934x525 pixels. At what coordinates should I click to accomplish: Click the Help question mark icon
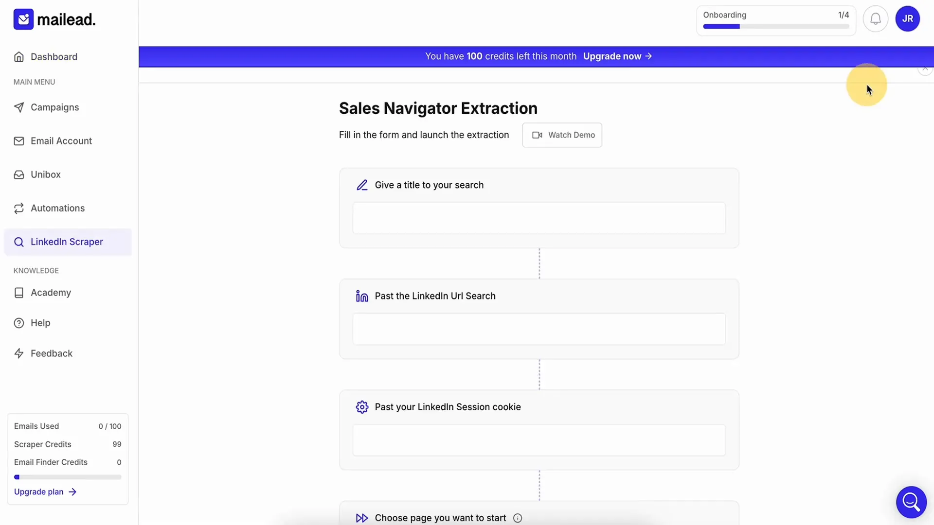19,323
